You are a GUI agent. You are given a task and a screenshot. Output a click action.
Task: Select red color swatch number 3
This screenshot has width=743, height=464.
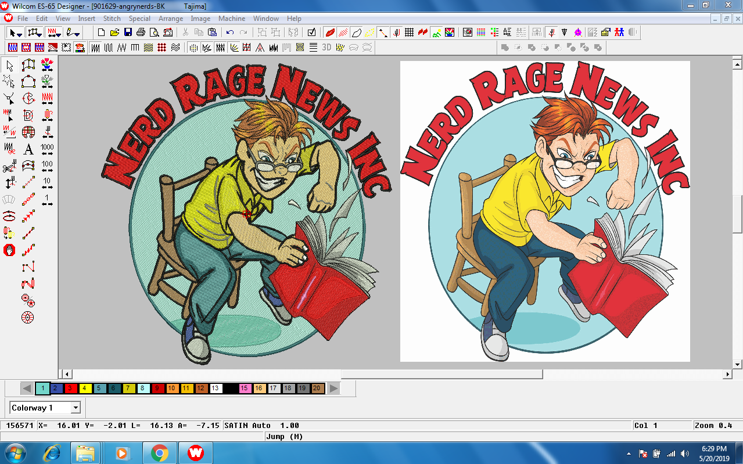(x=69, y=388)
